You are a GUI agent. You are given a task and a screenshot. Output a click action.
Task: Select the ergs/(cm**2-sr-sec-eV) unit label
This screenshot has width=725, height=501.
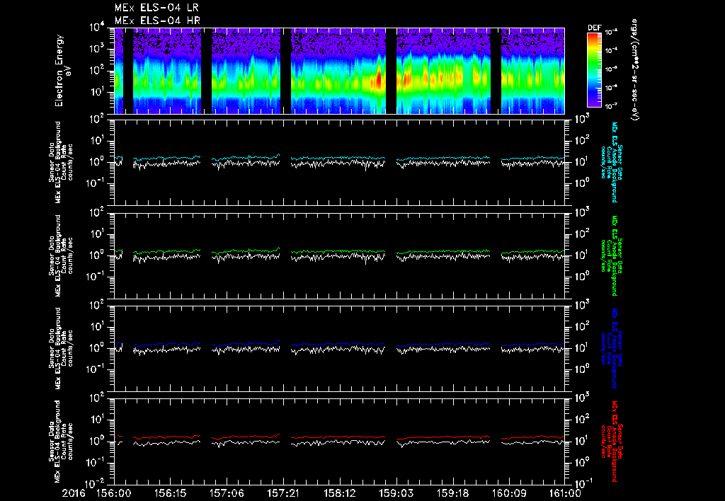click(634, 70)
